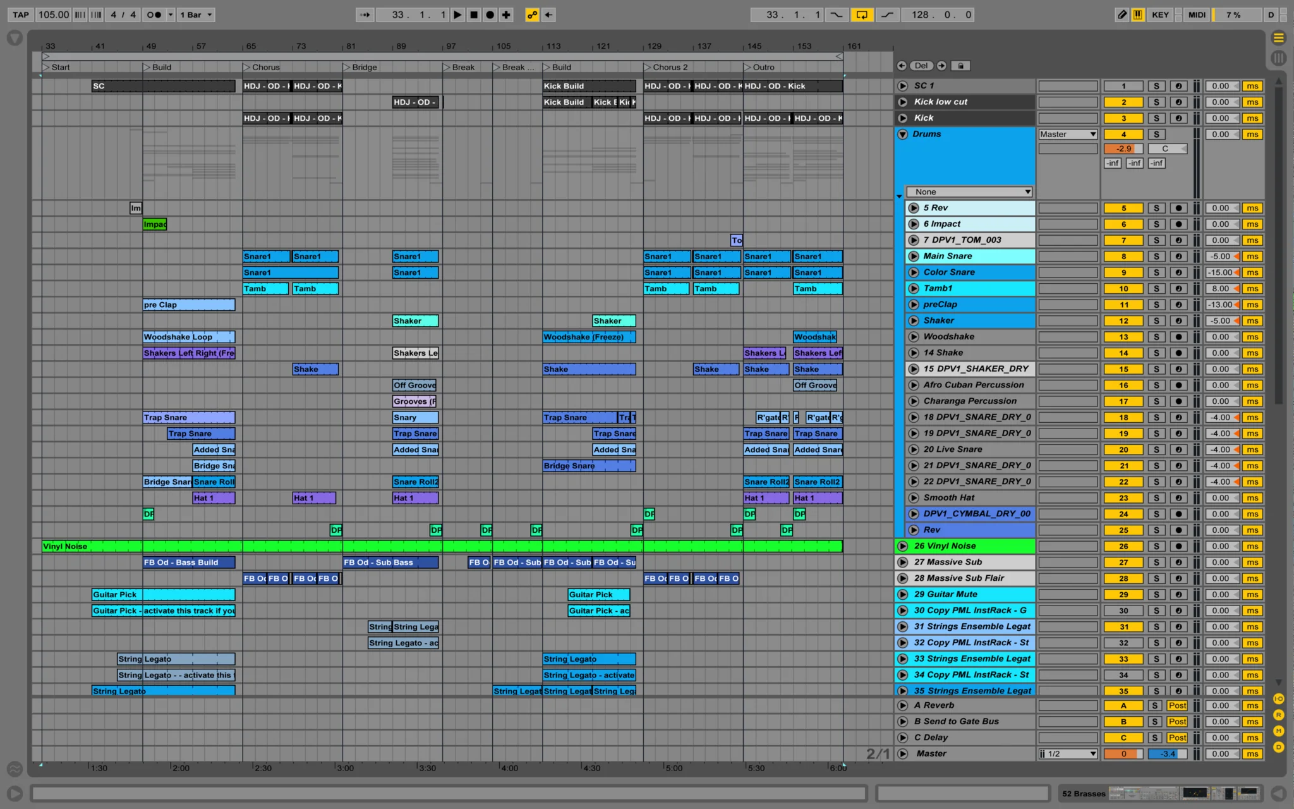Toggle the Automation Arm button
The height and width of the screenshot is (809, 1294).
tap(532, 15)
